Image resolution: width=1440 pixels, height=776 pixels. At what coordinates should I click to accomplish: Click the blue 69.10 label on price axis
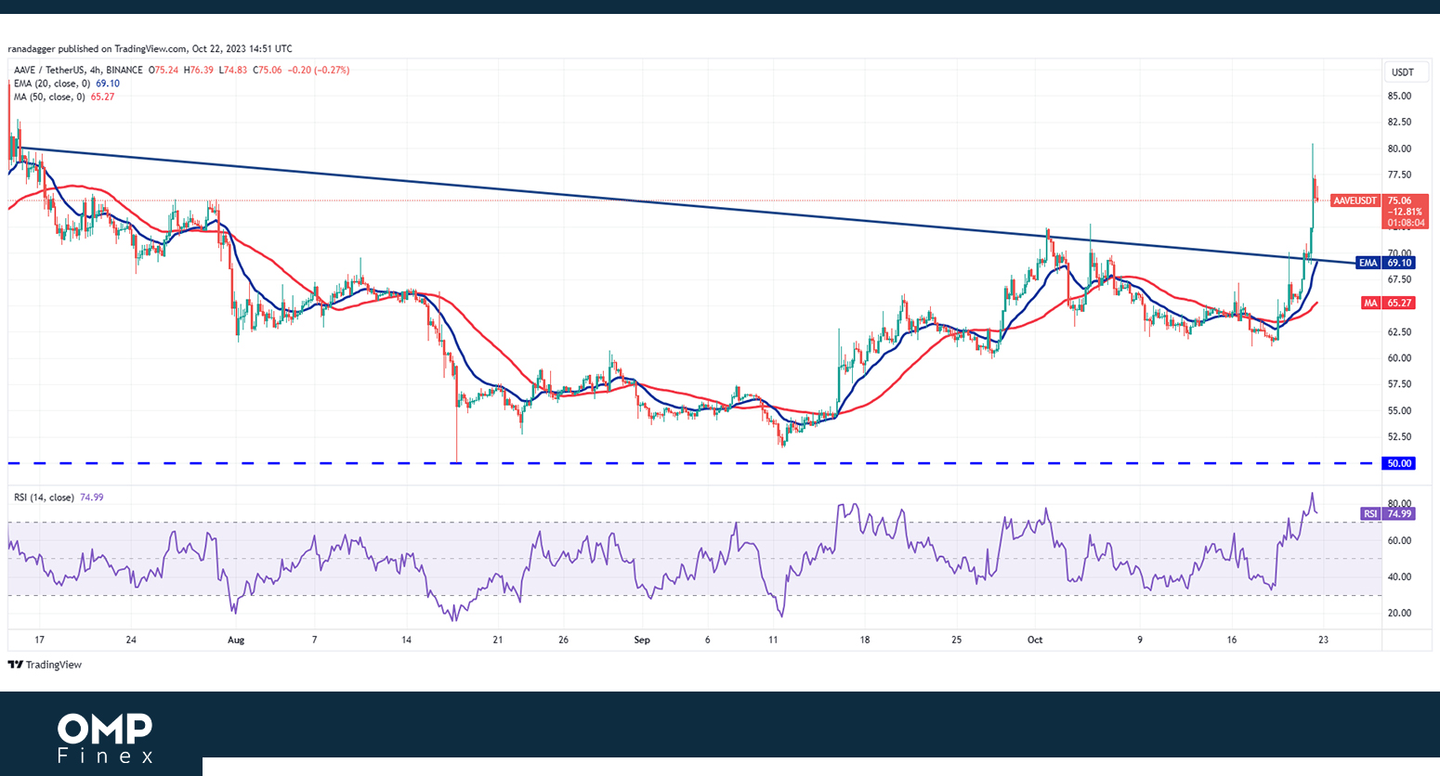click(x=1399, y=263)
